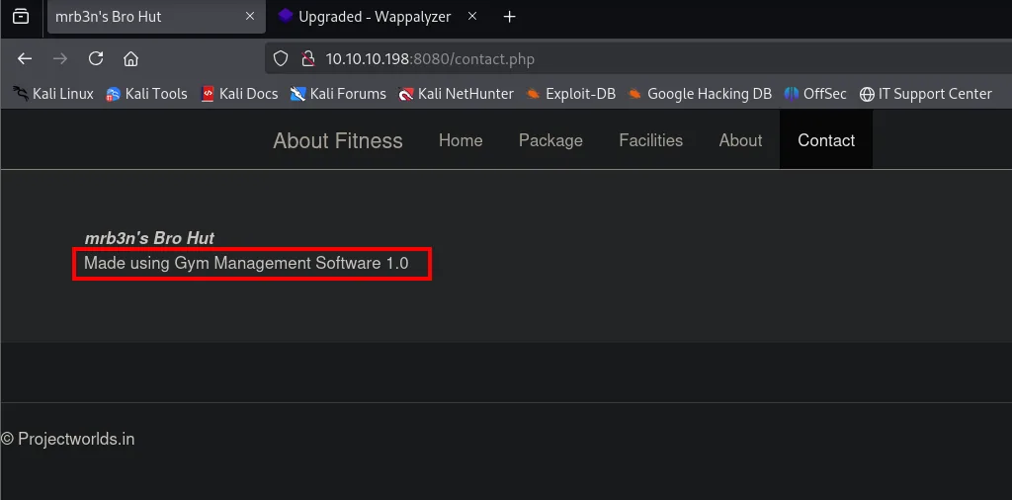
Task: Open the Firefox View icon in tab bar
Action: 21,16
